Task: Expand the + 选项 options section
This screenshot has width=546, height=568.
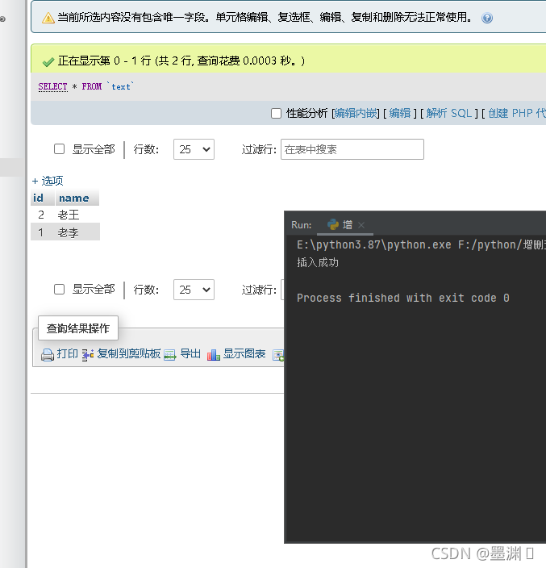Action: (47, 181)
